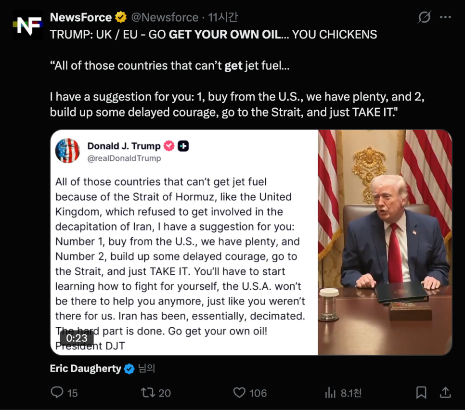465x410 pixels.
Task: Click the @realDonaldTrump handle in video
Action: 124,158
